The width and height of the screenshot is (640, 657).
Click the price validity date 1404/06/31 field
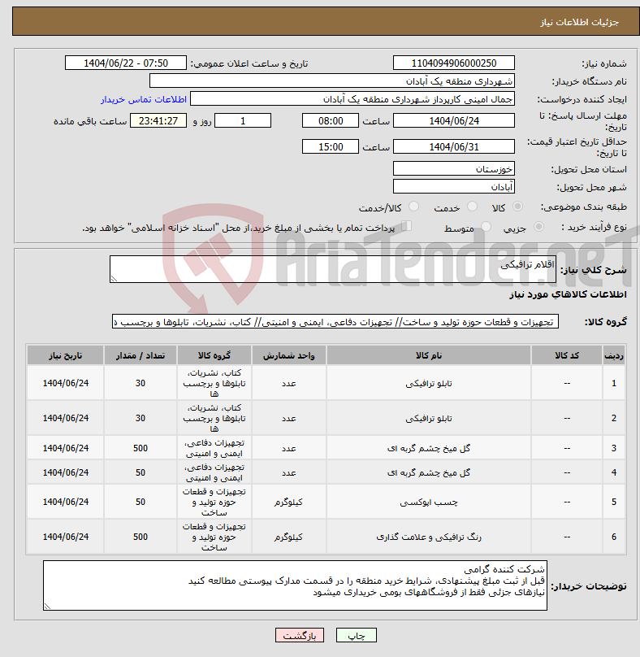point(454,146)
